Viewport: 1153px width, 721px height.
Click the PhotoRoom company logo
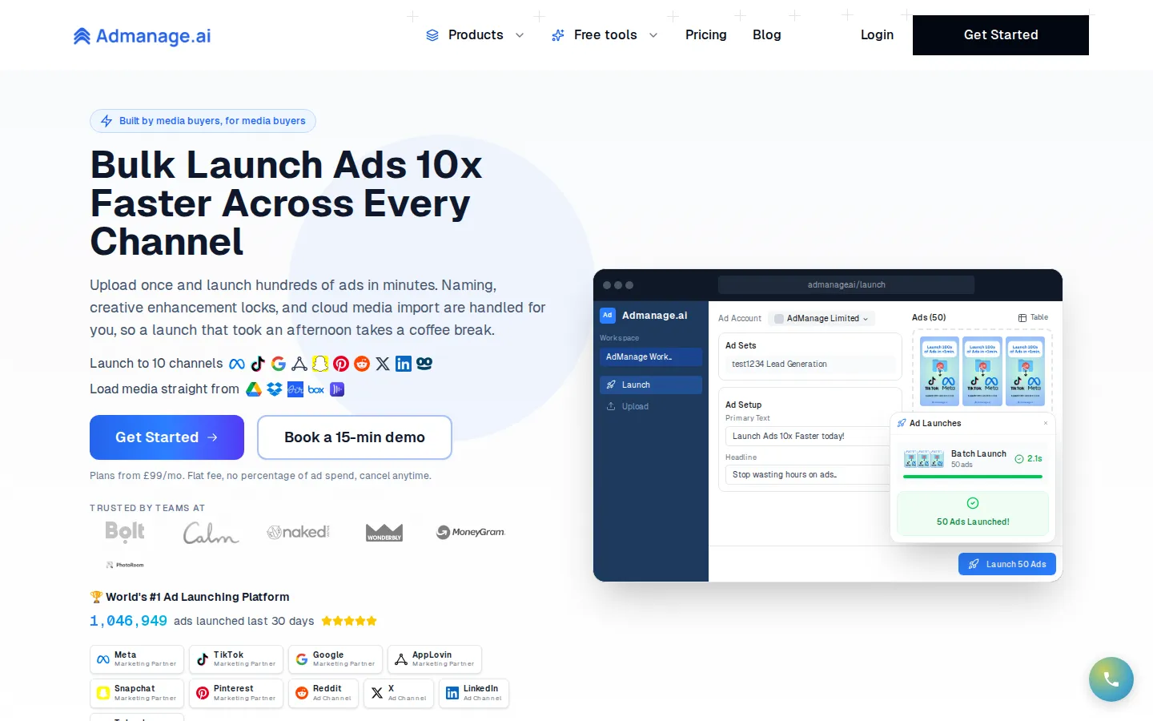click(x=125, y=565)
